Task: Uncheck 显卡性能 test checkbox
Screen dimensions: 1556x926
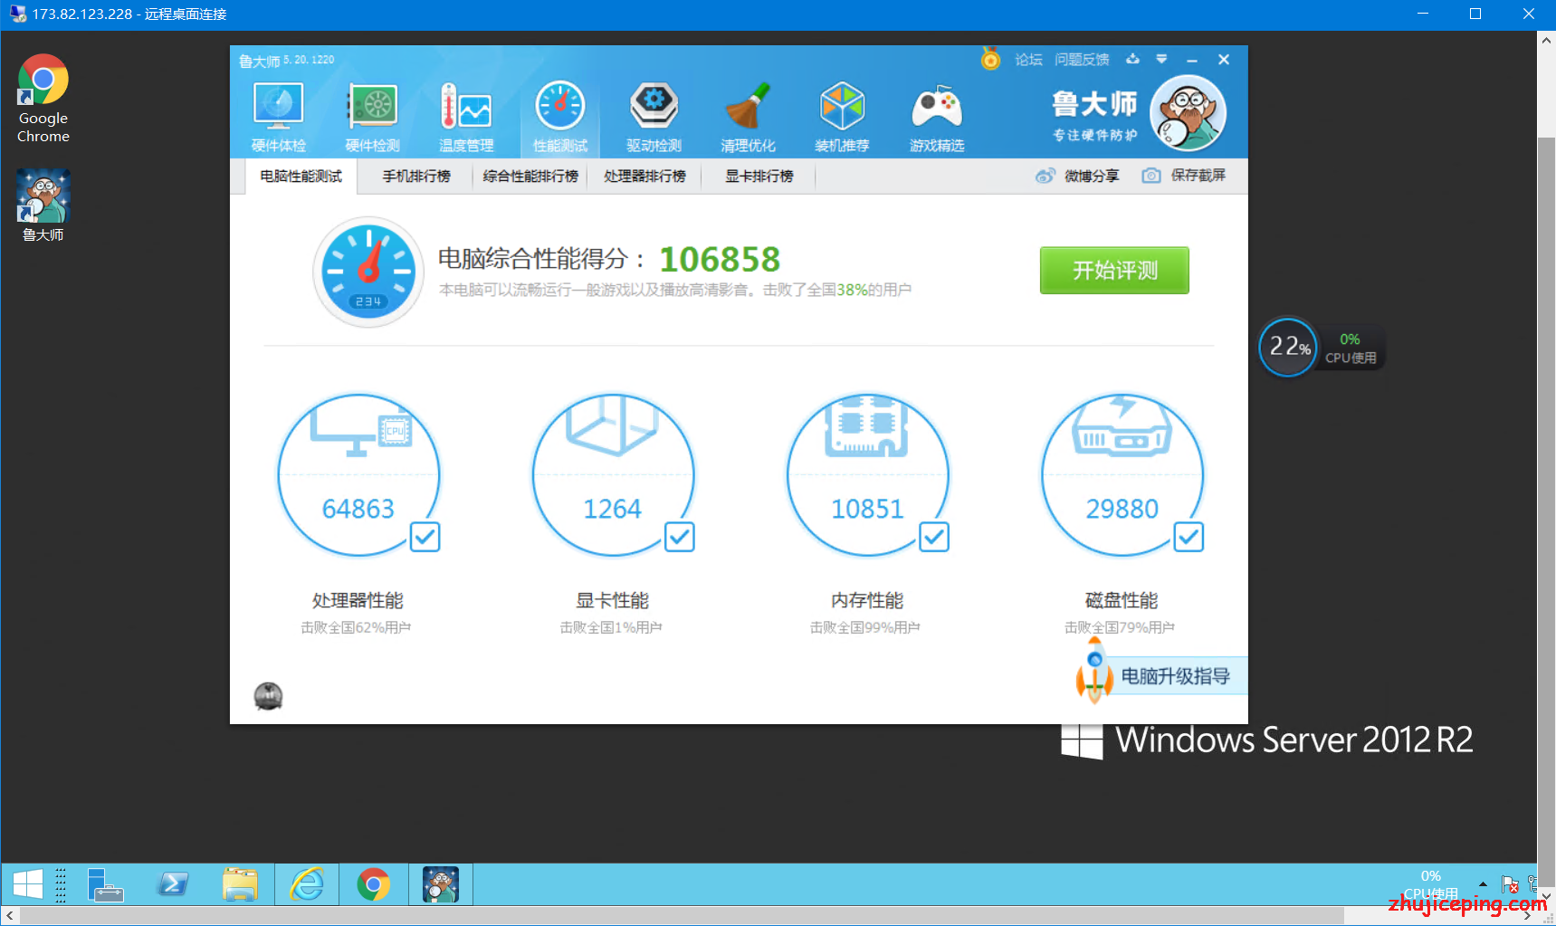Action: tap(680, 537)
